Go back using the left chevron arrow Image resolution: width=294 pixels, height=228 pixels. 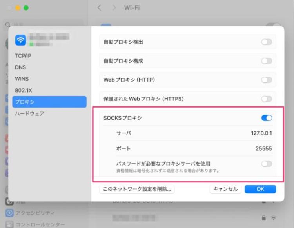pos(100,8)
